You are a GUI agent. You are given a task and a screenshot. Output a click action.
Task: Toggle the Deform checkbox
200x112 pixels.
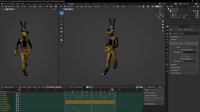(172, 65)
